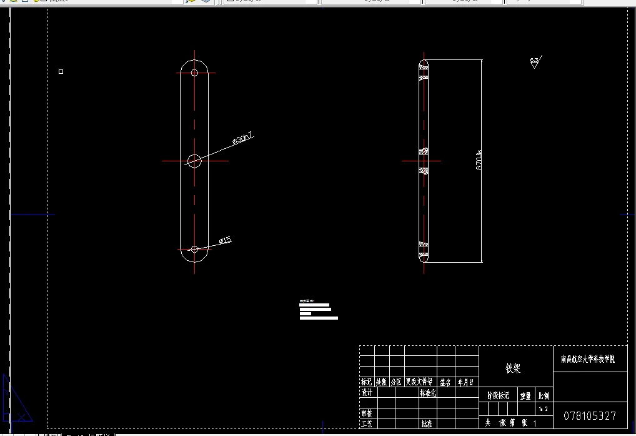Select the sheet count text 共 张 第 张

pyautogui.click(x=511, y=423)
